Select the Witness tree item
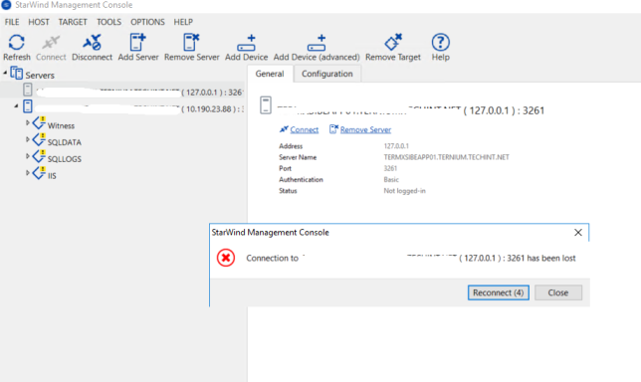Screen dimensions: 641x382 pos(61,125)
